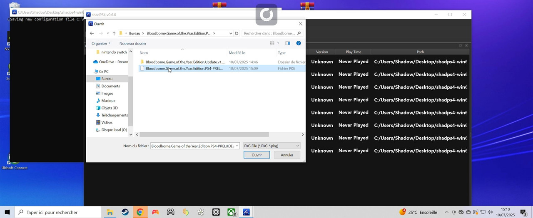Open Musique in the navigation pane
The image size is (533, 218).
point(106,101)
